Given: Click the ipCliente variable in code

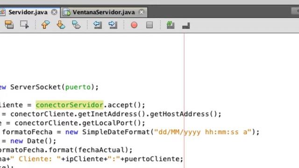Looking at the screenshot, I should click(x=84, y=159).
